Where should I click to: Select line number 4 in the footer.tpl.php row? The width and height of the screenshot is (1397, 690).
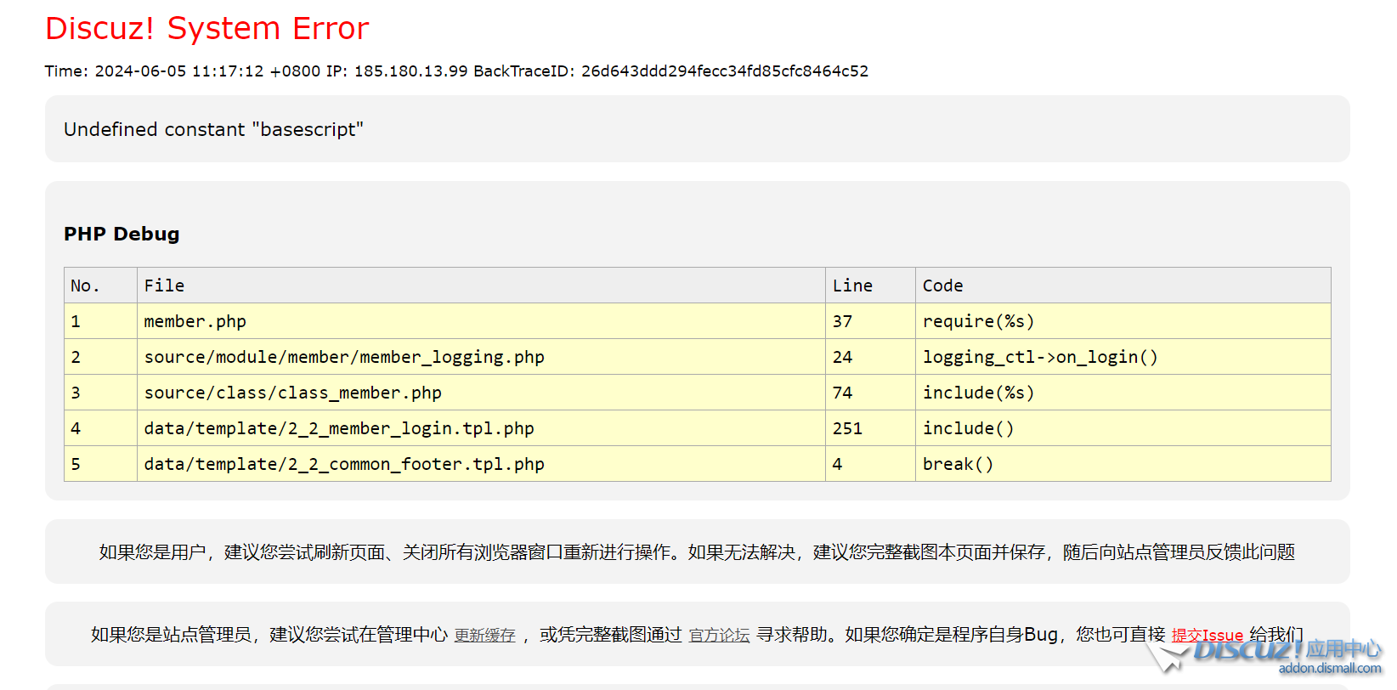pos(870,464)
